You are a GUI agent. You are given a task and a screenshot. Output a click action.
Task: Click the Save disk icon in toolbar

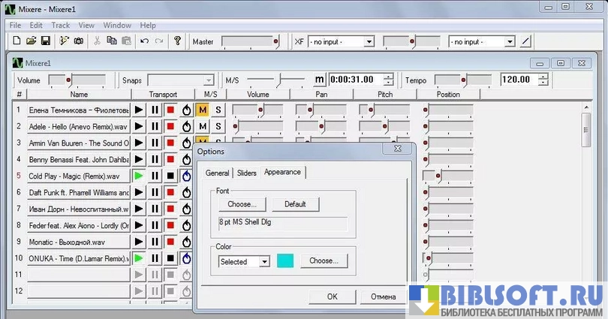(x=45, y=41)
